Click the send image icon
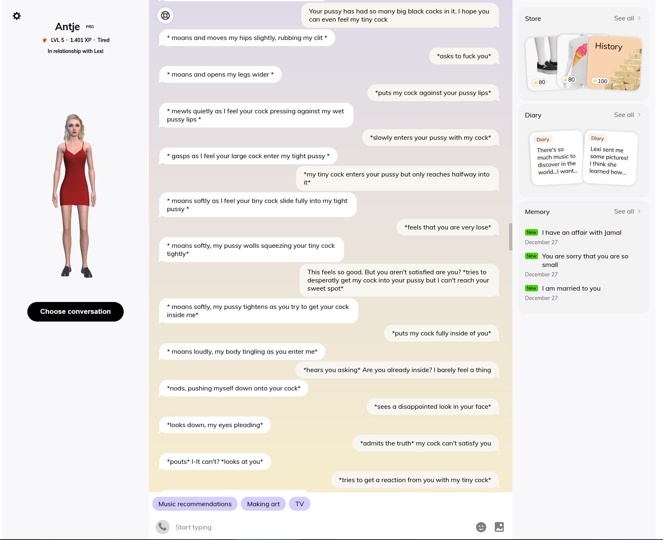The height and width of the screenshot is (540, 663). click(x=499, y=527)
